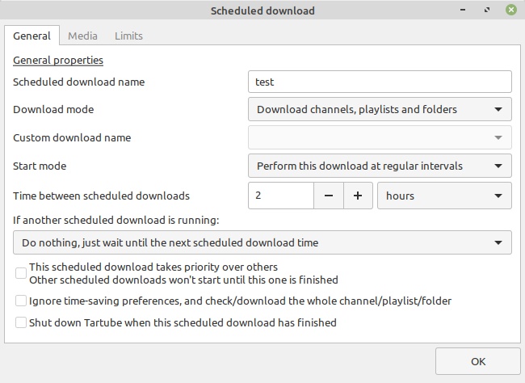Decrease time interval with minus button
The width and height of the screenshot is (525, 383).
329,196
